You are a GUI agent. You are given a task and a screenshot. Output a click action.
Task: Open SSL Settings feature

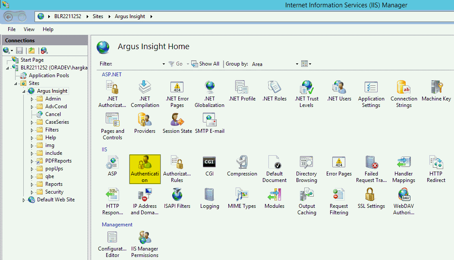(371, 198)
